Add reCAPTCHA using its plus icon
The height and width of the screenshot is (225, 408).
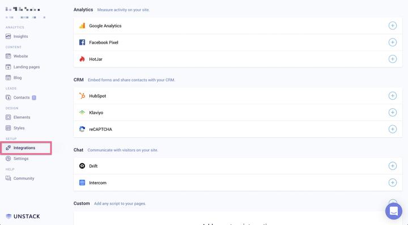pyautogui.click(x=392, y=129)
